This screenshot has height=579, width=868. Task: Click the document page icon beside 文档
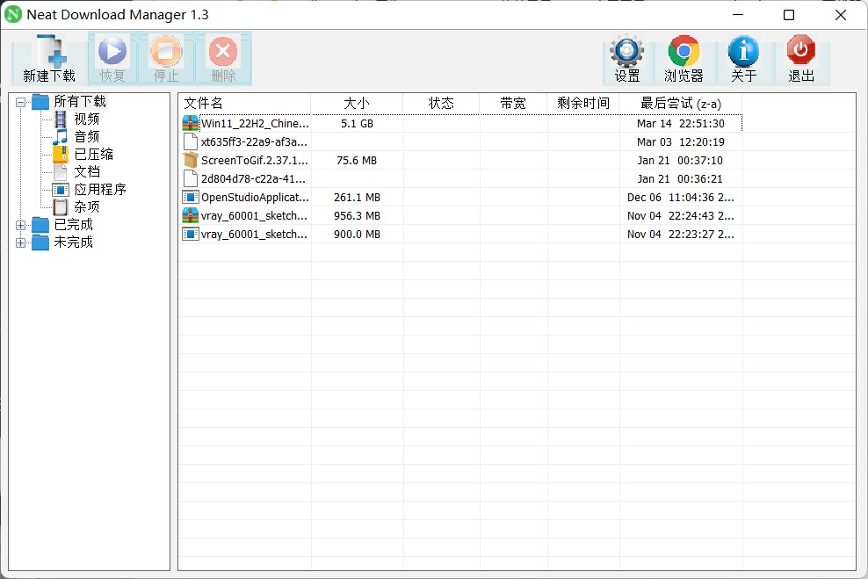[61, 172]
